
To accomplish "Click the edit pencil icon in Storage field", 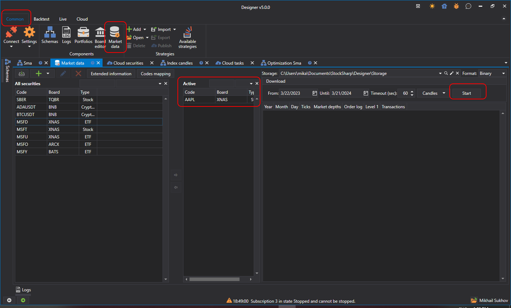I will (x=452, y=73).
